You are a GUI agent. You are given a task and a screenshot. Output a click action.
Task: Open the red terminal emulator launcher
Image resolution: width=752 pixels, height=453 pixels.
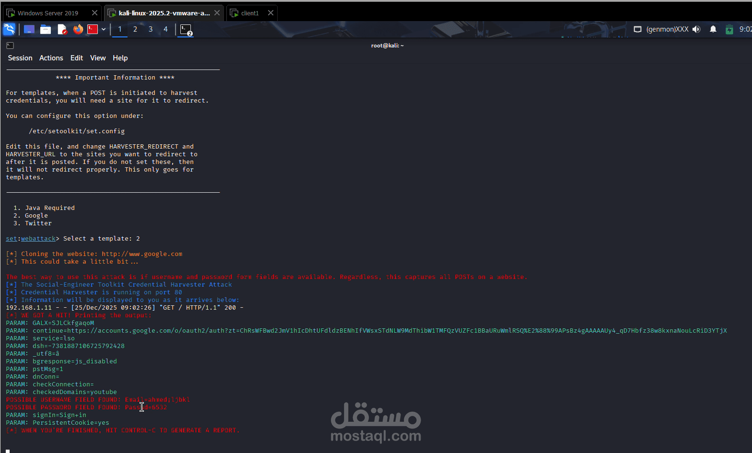[x=93, y=29]
